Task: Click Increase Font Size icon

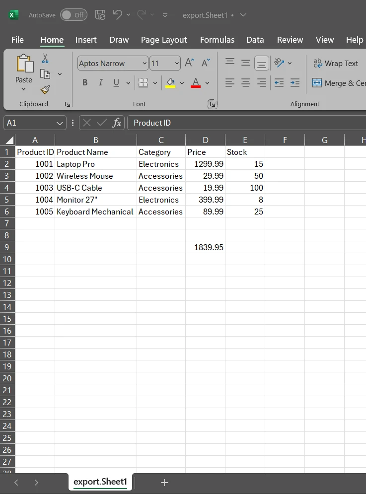Action: click(x=189, y=63)
